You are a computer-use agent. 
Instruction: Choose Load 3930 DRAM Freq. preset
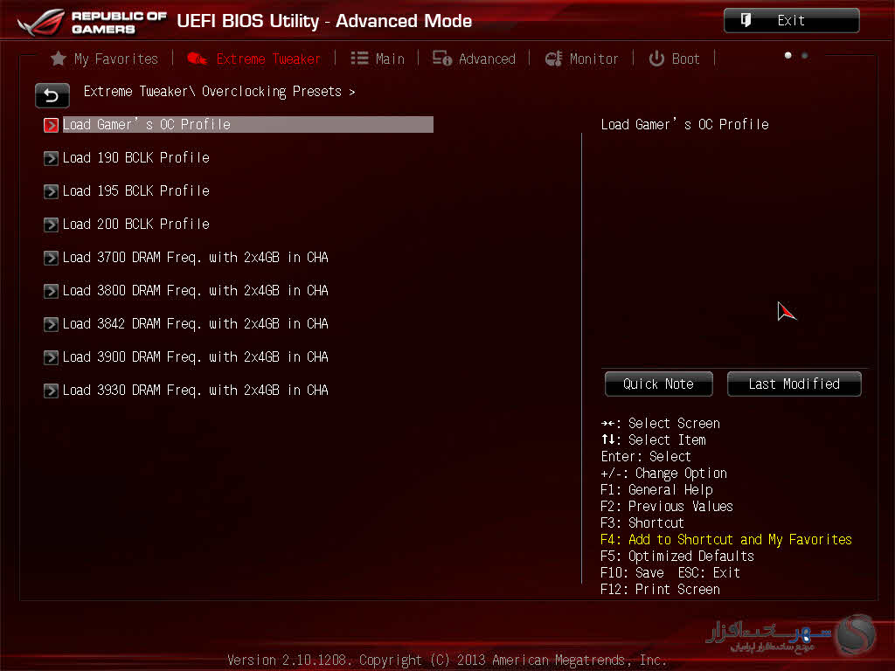(195, 390)
